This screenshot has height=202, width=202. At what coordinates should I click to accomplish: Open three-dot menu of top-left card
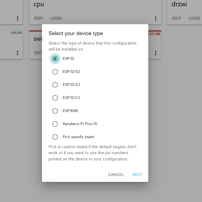click(17, 18)
